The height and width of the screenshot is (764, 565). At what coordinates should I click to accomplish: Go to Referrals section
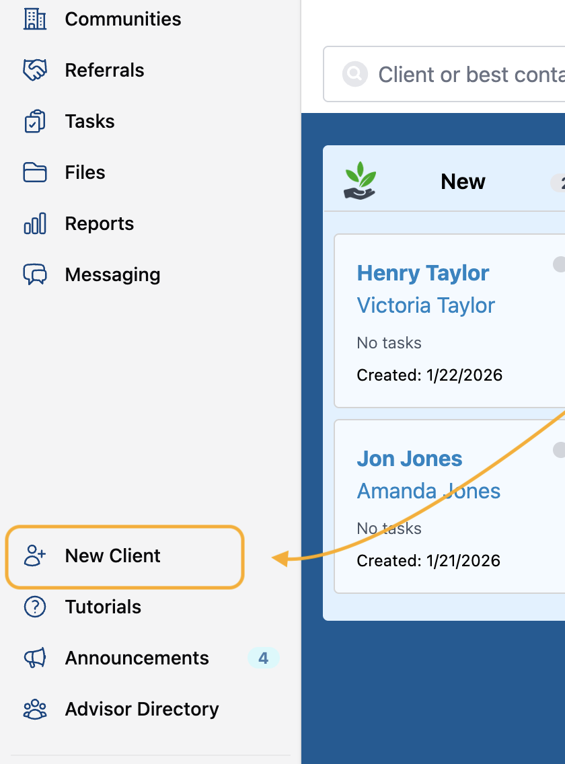click(x=104, y=70)
